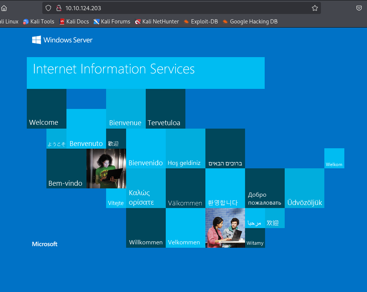Click the Welcome tile

(46, 109)
